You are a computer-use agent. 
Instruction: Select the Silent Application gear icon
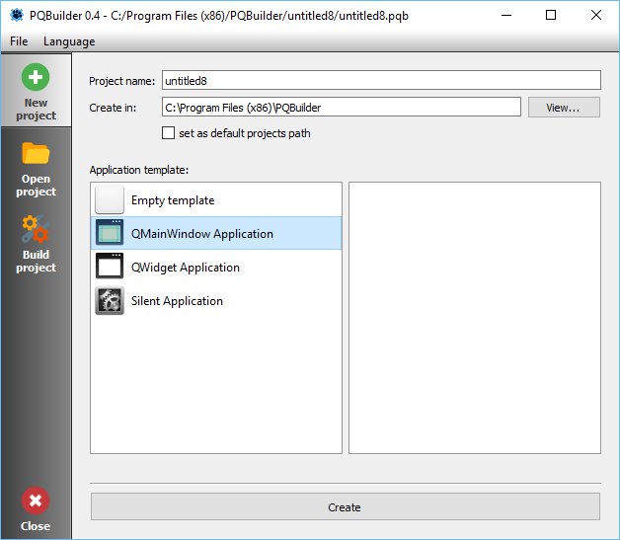tap(110, 300)
